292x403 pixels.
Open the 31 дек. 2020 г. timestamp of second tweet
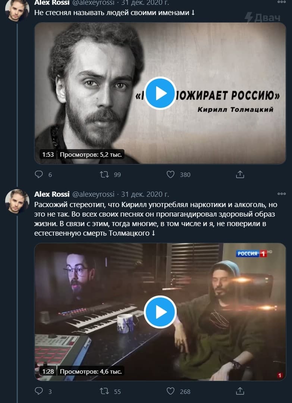pyautogui.click(x=145, y=194)
